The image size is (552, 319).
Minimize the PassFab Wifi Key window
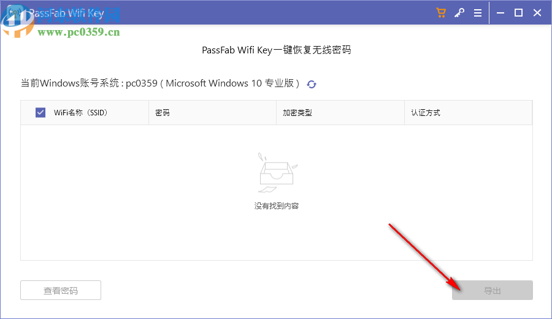coord(500,13)
